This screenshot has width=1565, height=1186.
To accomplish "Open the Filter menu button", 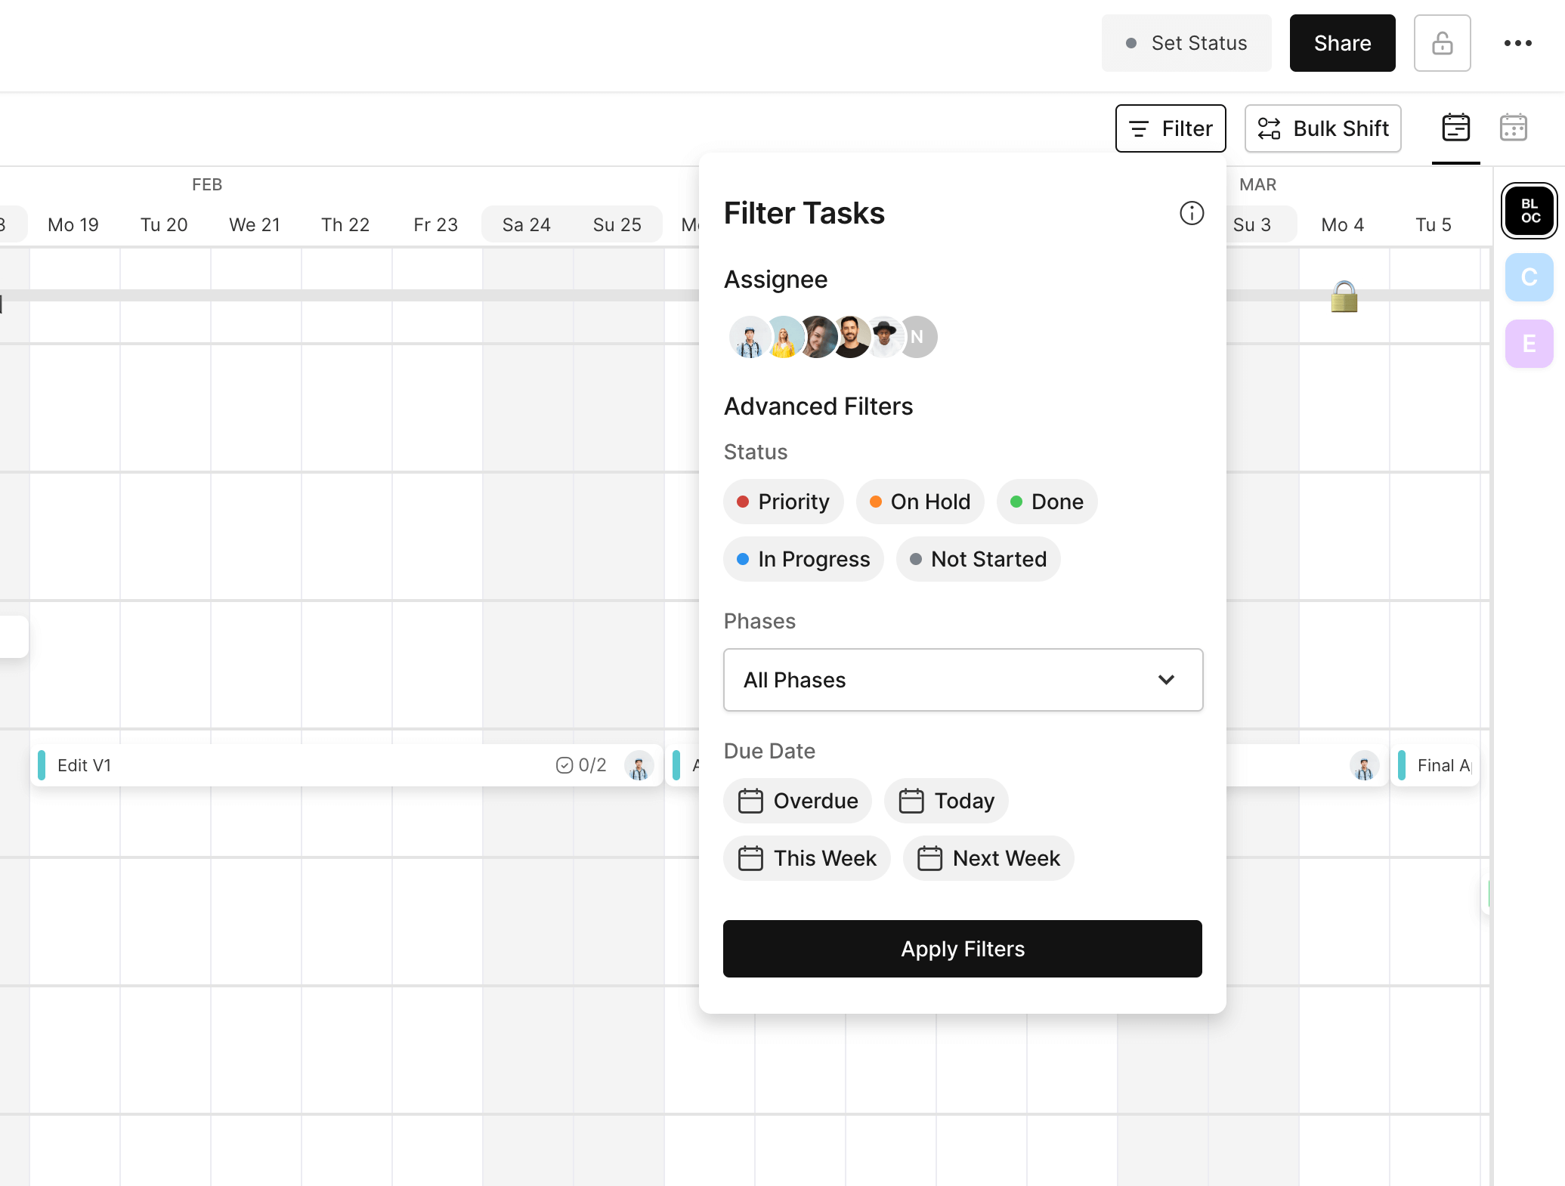I will [x=1171, y=128].
